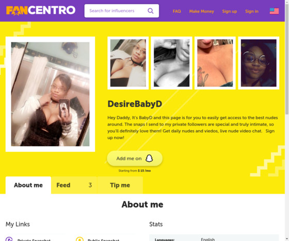The image size is (289, 241).
Task: Click the Sign in link
Action: 252,11
